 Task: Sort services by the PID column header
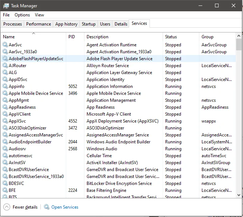tap(72, 37)
